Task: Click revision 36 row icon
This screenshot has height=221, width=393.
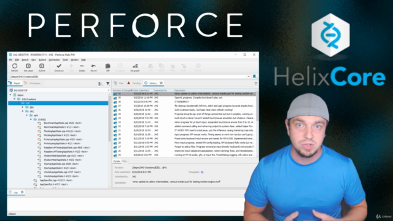Action: 115,110
